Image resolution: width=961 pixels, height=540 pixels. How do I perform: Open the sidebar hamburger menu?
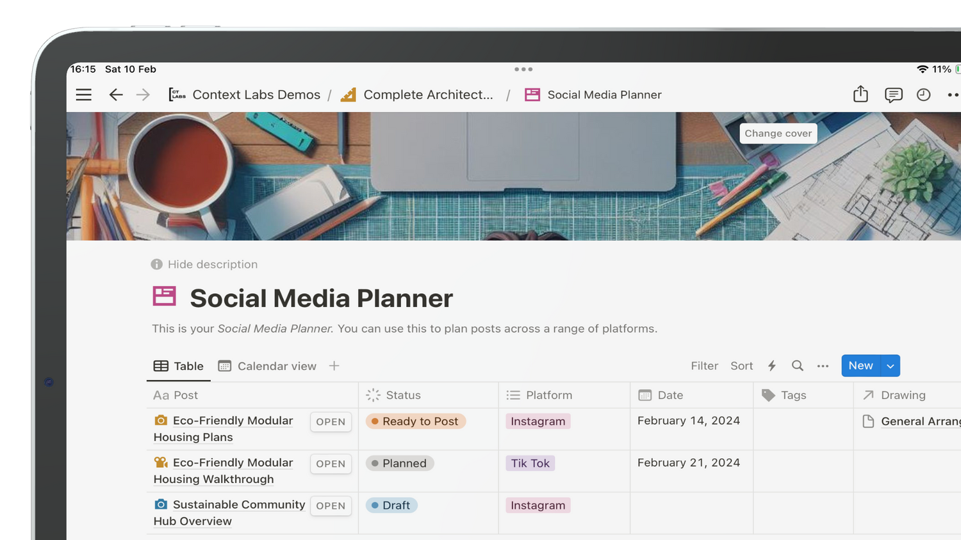coord(83,95)
